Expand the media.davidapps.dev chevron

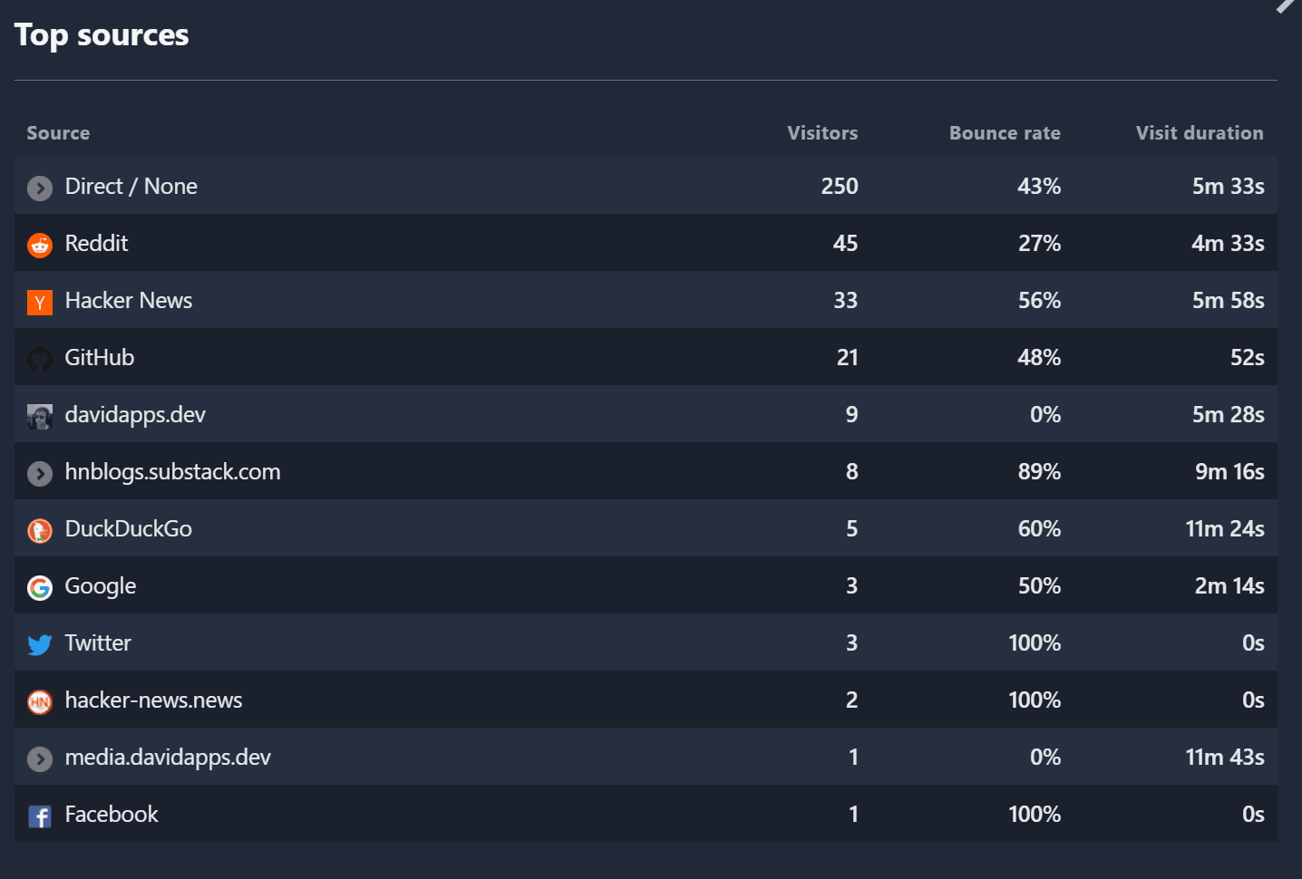(40, 758)
